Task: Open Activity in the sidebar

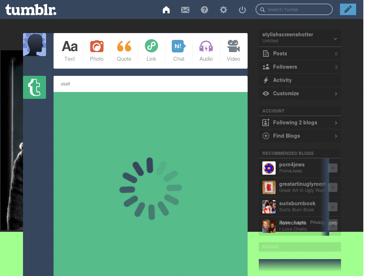Action: [x=300, y=80]
